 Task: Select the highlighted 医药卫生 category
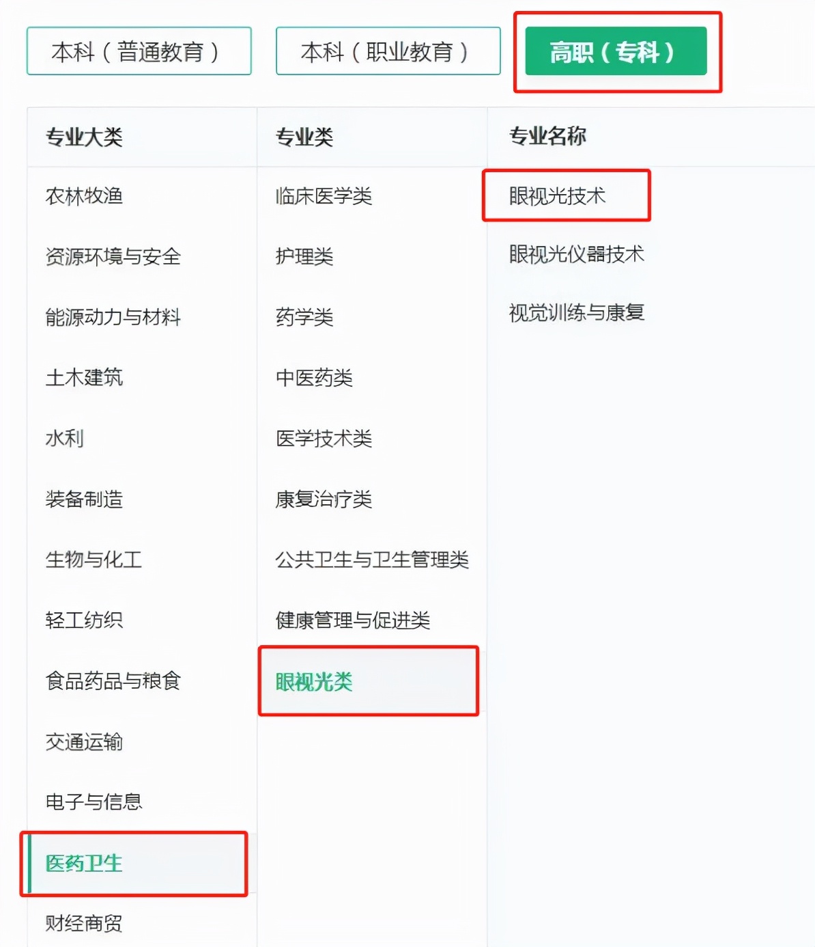(x=84, y=864)
